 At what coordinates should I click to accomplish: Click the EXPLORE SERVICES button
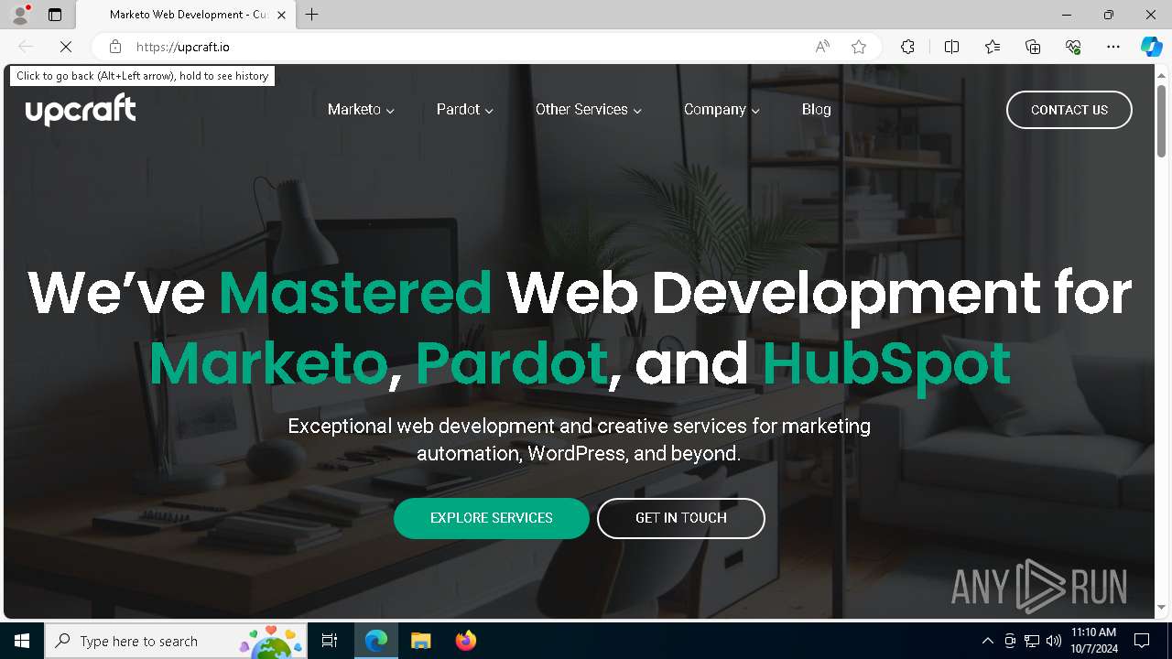pos(492,518)
